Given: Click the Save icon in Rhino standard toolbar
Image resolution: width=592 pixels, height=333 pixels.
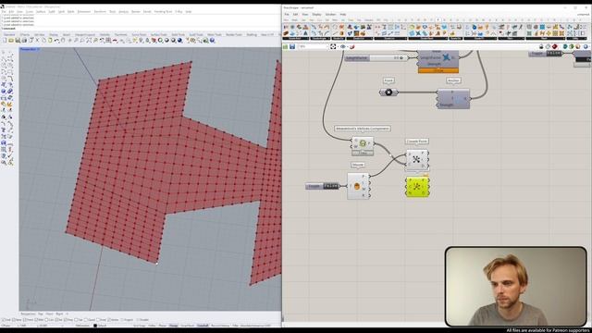Looking at the screenshot, I should 18,40.
